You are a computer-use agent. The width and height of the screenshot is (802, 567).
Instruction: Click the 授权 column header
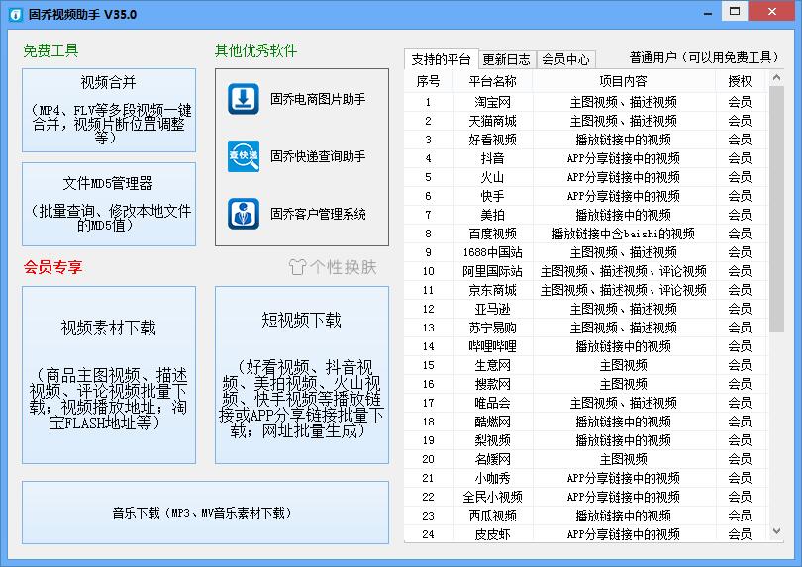[x=740, y=81]
